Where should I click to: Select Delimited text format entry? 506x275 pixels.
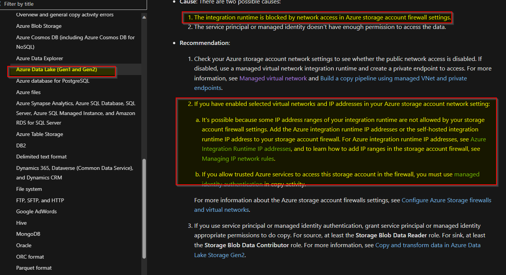coord(42,157)
